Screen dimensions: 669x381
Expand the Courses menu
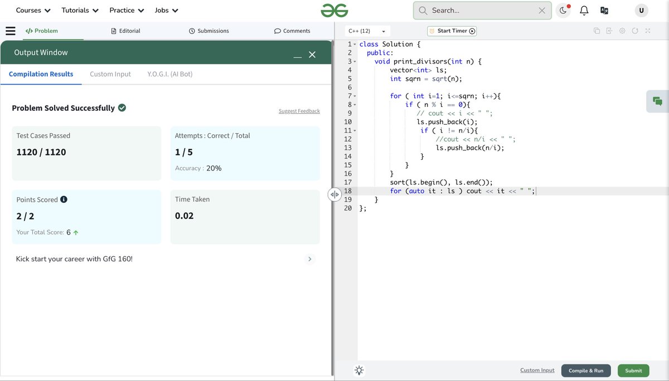tap(33, 11)
